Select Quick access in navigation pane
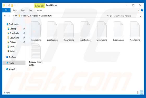Image resolution: width=146 pixels, height=98 pixels. (x=14, y=24)
